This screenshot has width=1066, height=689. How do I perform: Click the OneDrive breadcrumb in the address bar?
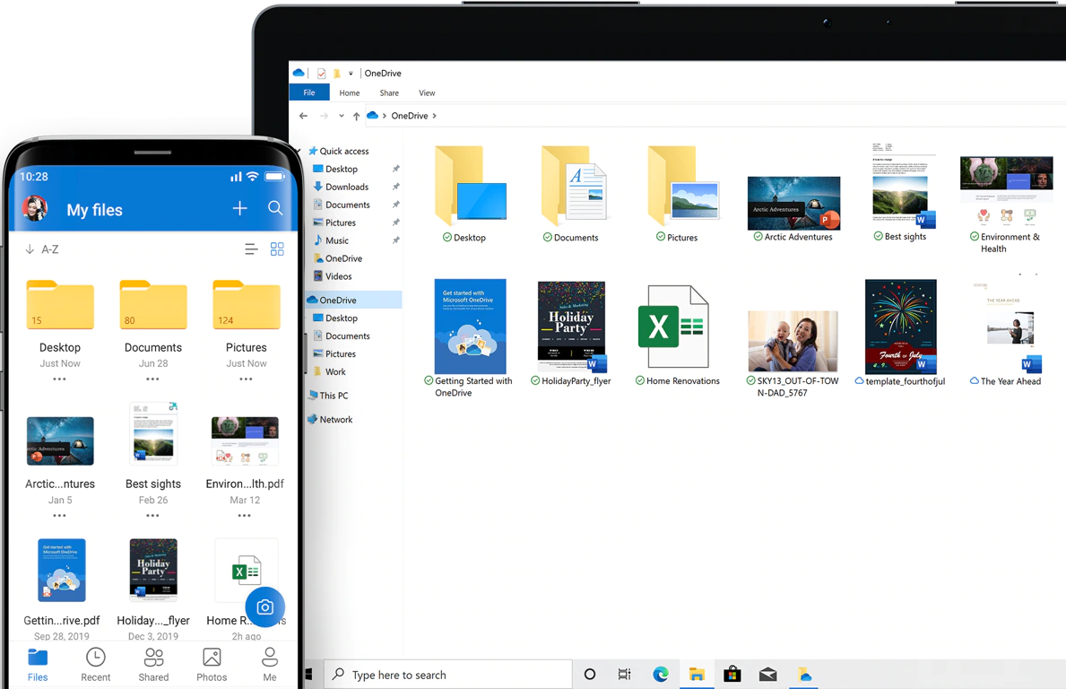411,115
